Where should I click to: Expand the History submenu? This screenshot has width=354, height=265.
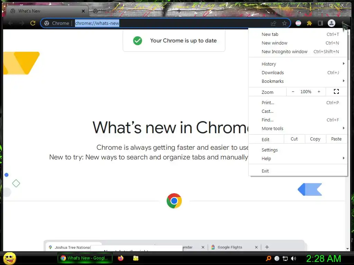click(x=298, y=64)
